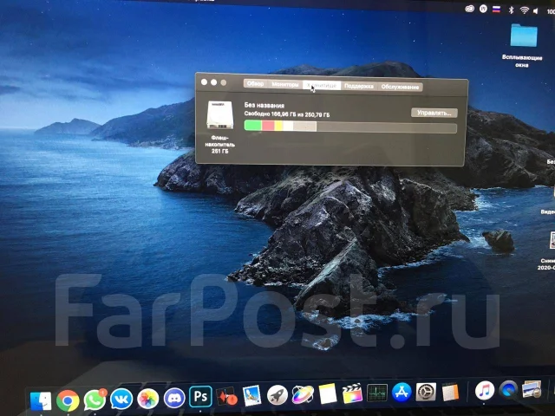Click green segment of storage bar
Screen dimensions: 555x416
[x=253, y=126]
